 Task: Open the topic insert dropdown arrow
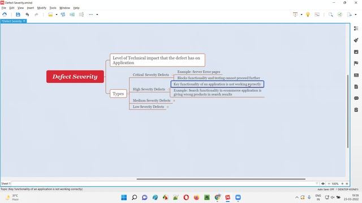point(57,15)
